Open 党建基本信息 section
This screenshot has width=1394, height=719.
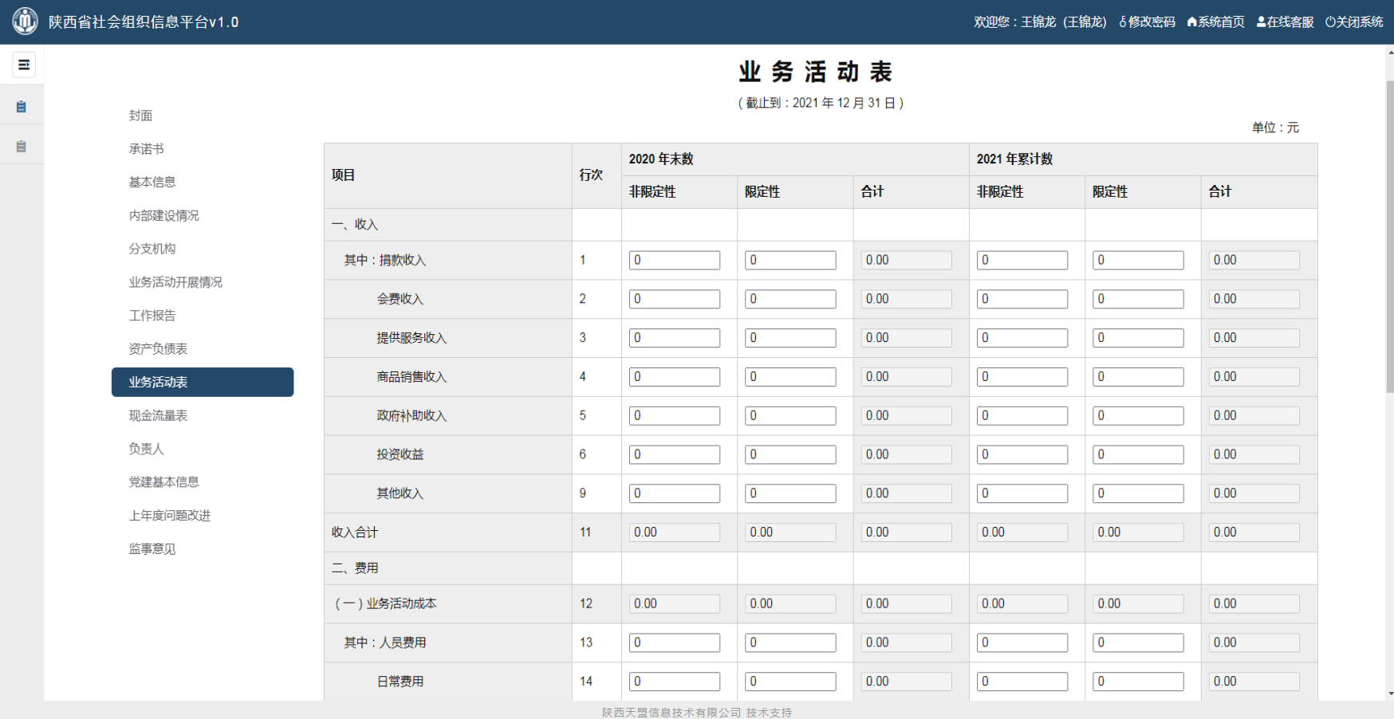[x=163, y=482]
